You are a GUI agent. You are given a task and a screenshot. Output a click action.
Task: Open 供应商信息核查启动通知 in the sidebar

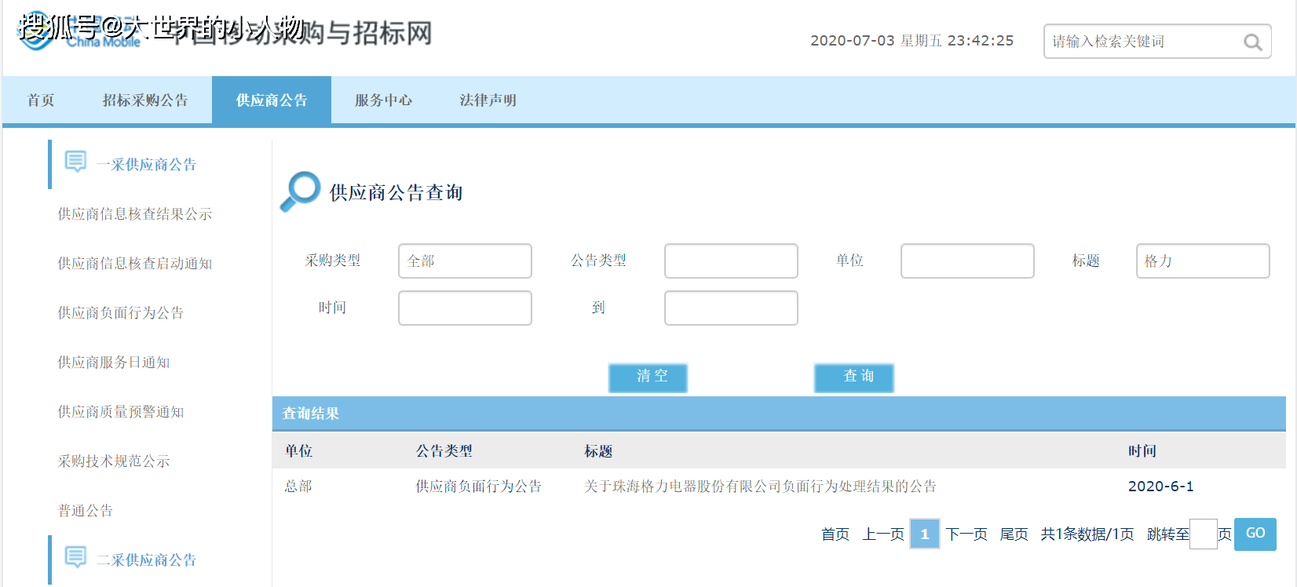(135, 264)
